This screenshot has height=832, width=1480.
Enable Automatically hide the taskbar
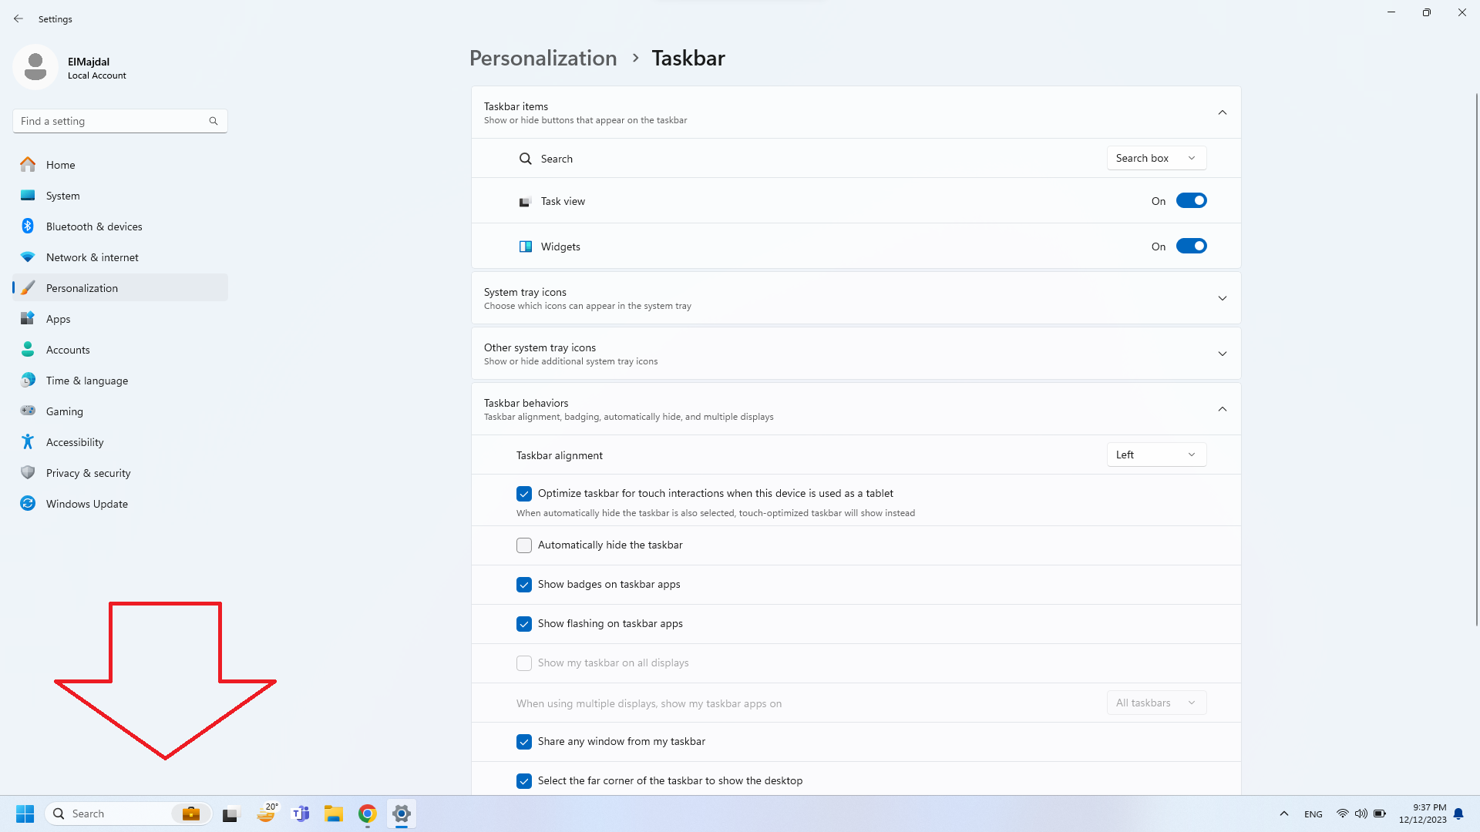[x=523, y=545]
